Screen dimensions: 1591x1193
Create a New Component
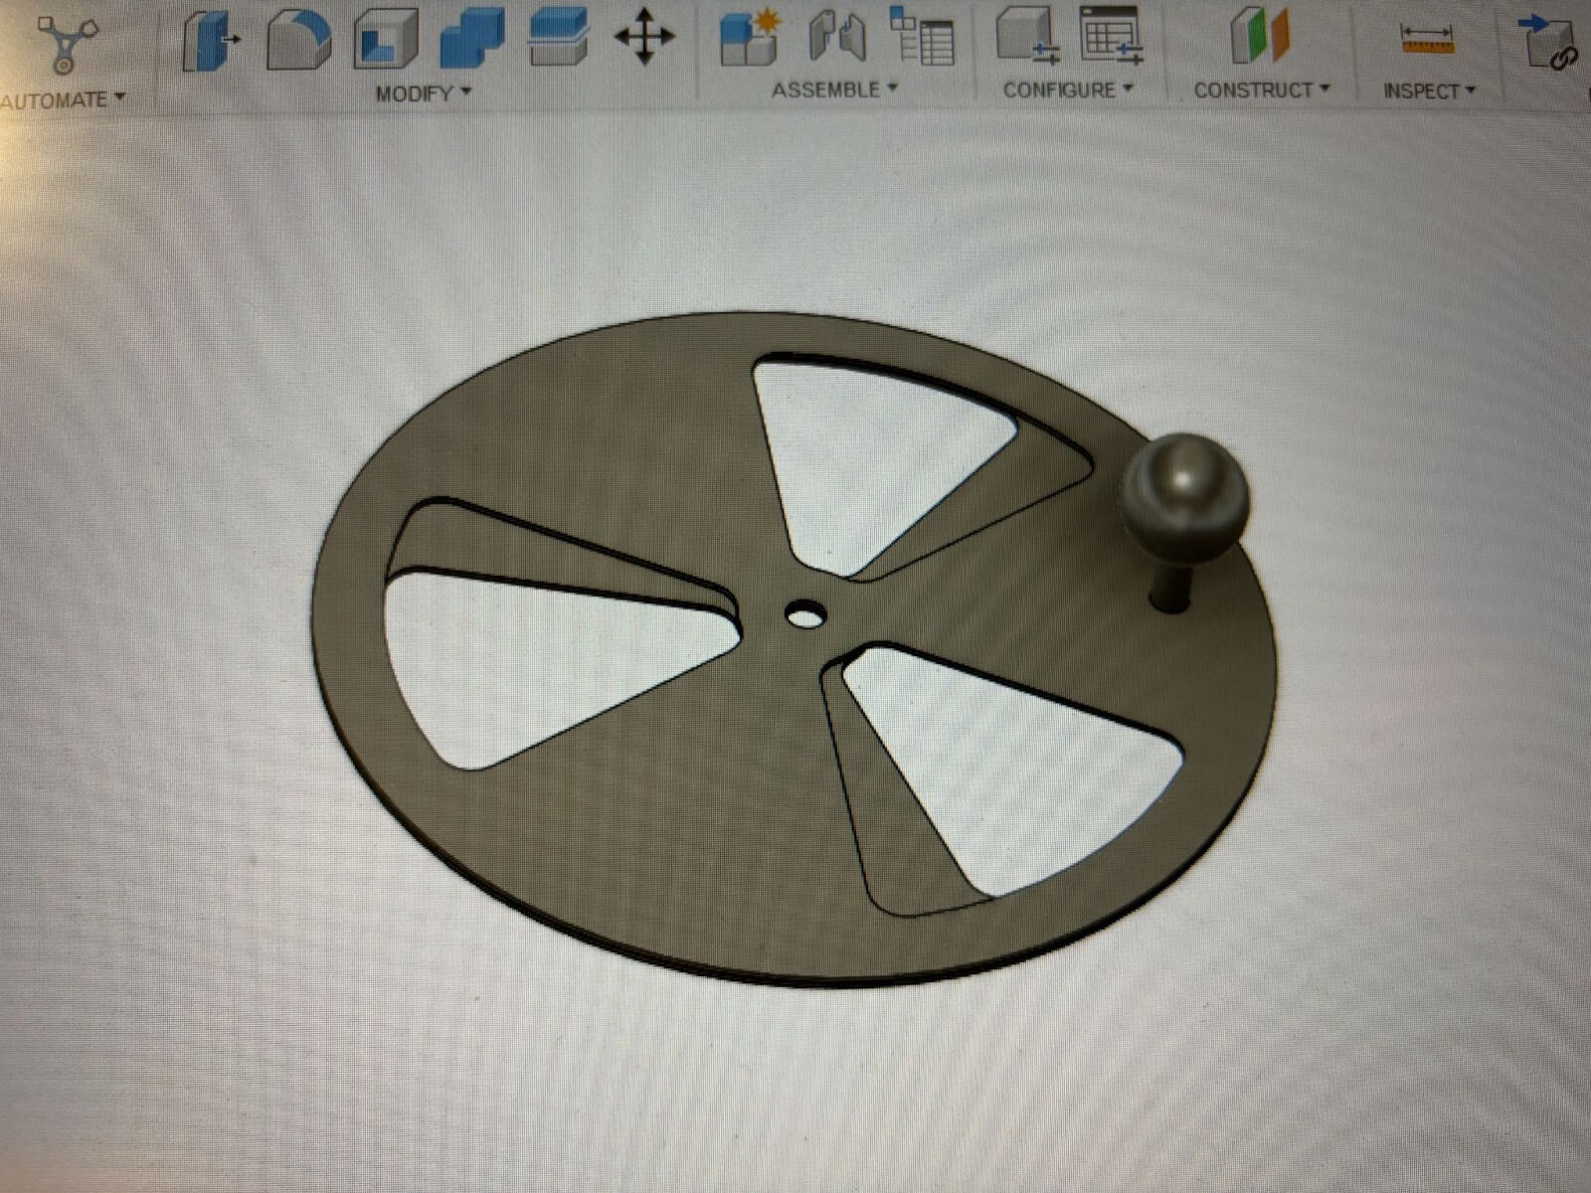tap(750, 38)
